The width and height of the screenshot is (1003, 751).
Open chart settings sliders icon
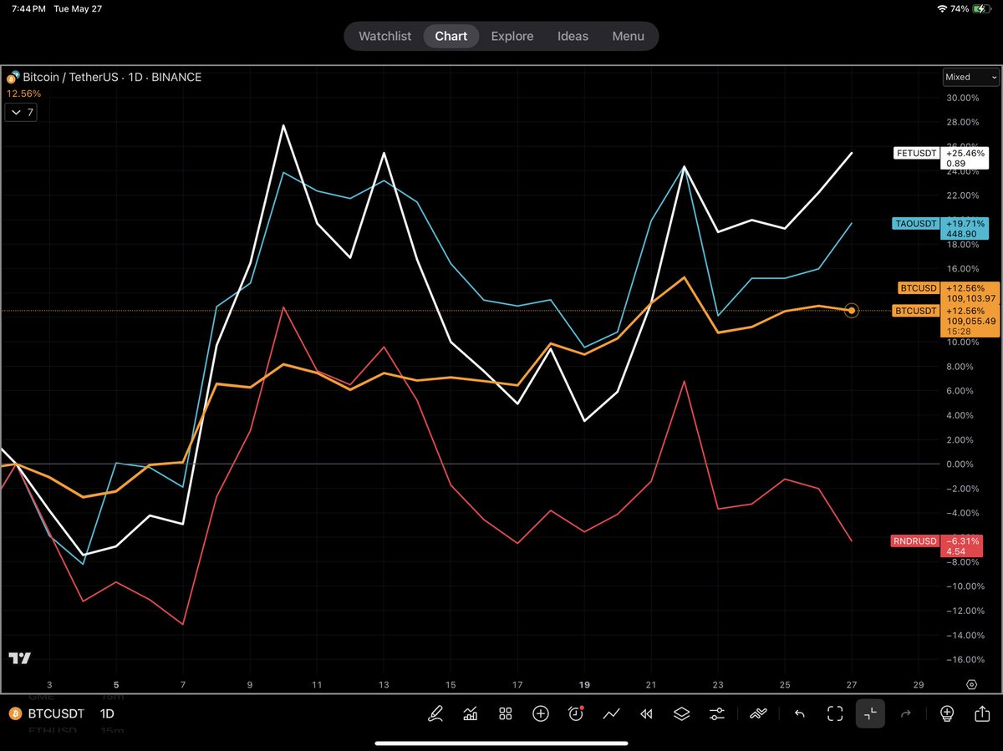pos(717,713)
